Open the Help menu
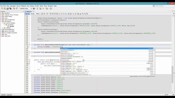175x98 pixels. pyautogui.click(x=55, y=6)
